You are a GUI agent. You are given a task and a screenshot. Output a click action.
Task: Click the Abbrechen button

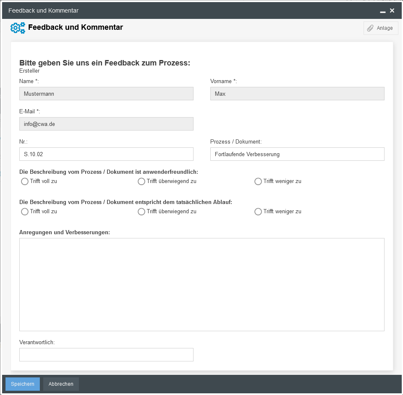(x=61, y=384)
